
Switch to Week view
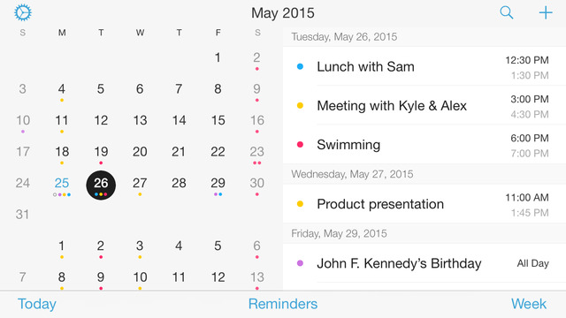529,304
